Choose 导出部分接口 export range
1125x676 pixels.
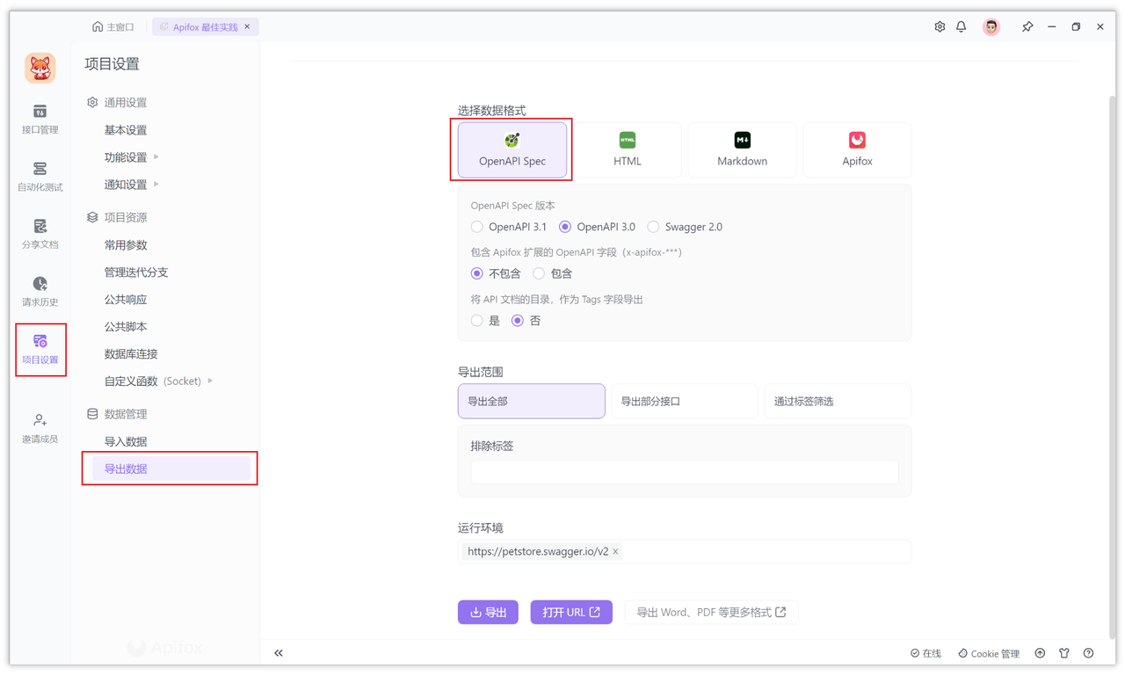[685, 401]
